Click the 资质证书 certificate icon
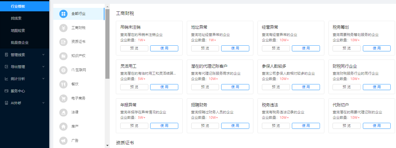The width and height of the screenshot is (396, 148). point(63,42)
